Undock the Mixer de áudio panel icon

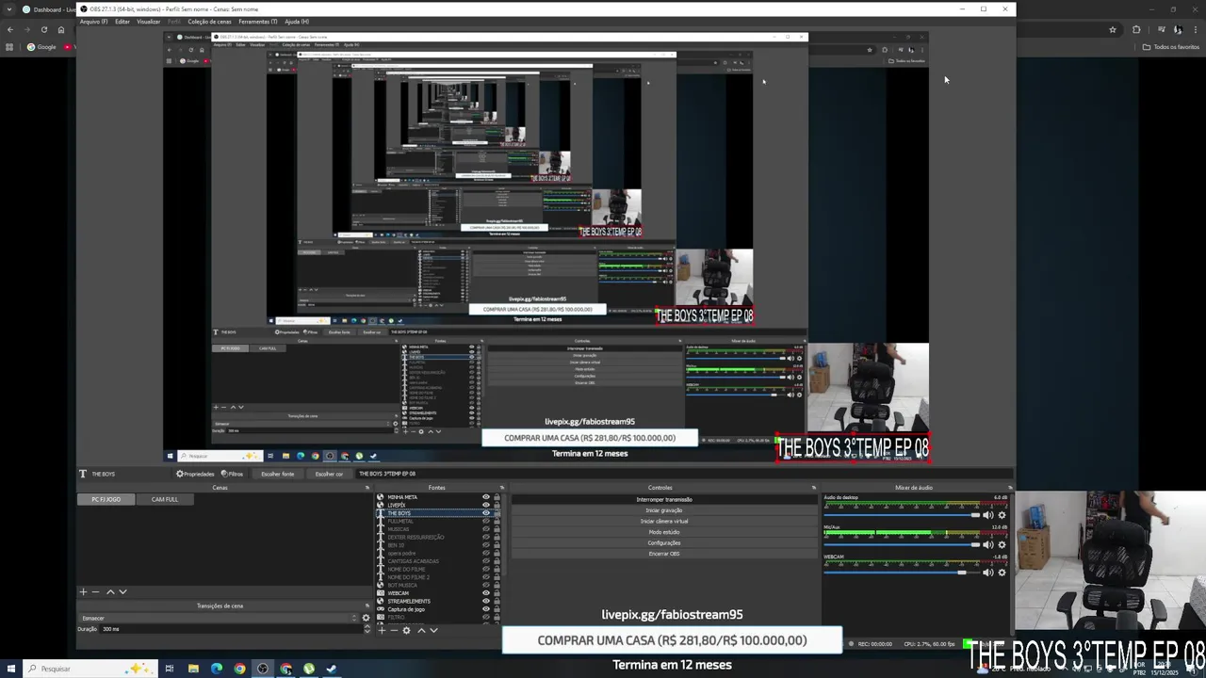[1009, 488]
